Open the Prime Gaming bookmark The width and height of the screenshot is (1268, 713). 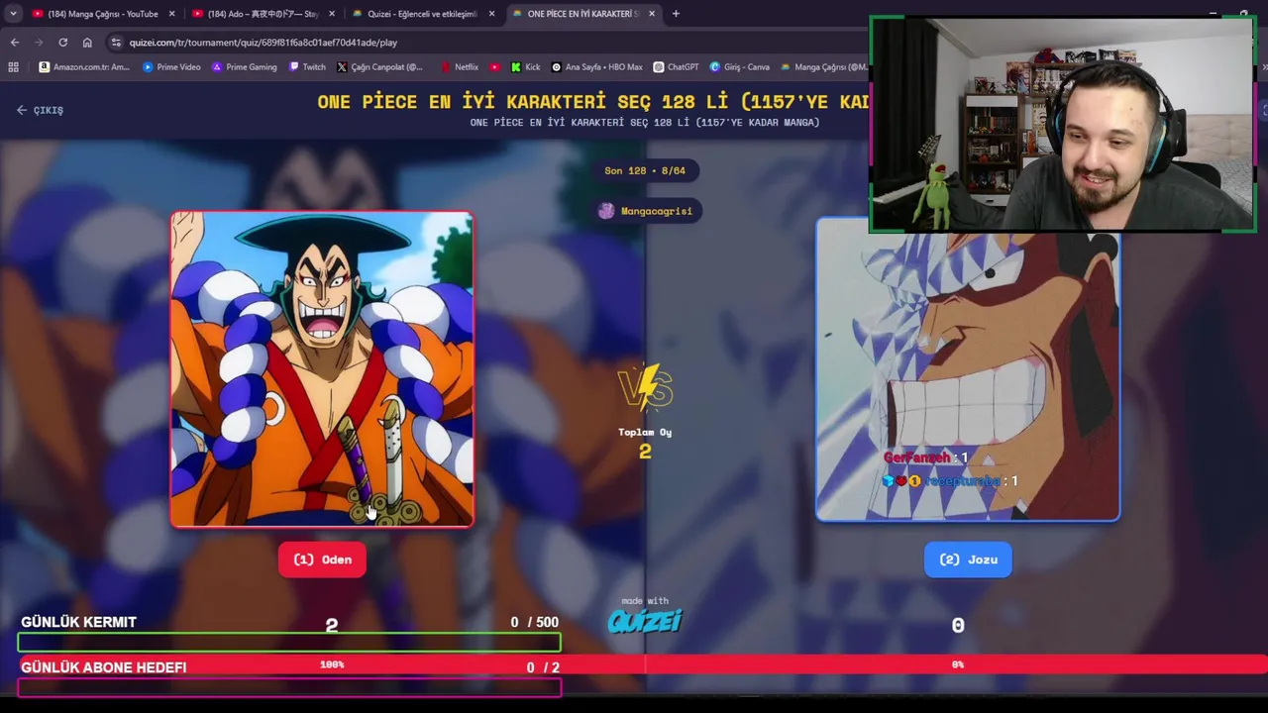coord(245,67)
